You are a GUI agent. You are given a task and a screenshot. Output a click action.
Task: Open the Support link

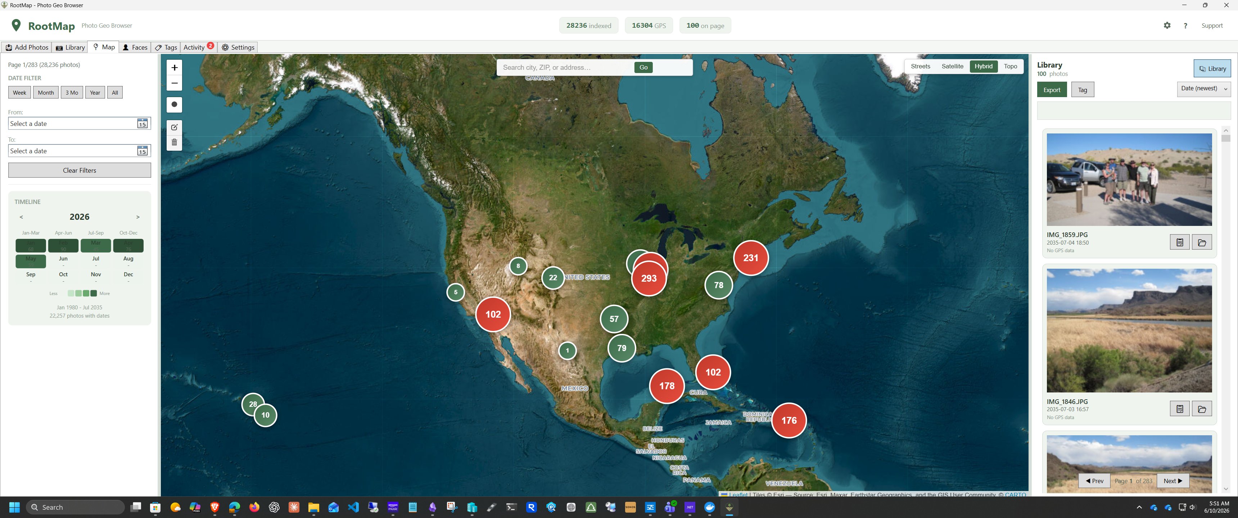1212,26
